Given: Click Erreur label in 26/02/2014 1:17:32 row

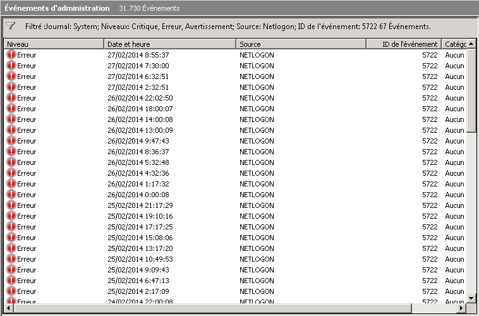Looking at the screenshot, I should click(27, 184).
